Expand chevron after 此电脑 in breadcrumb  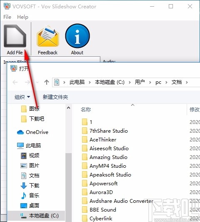pyautogui.click(x=90, y=82)
